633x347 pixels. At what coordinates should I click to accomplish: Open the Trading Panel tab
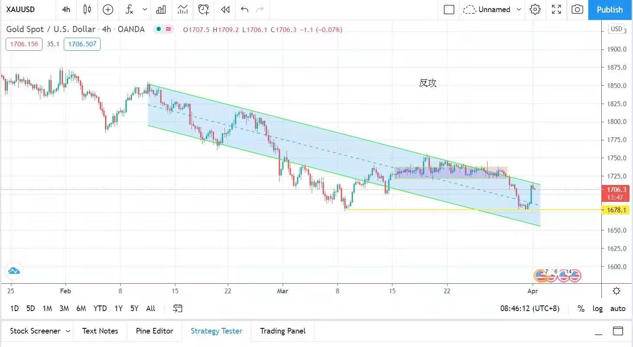282,331
